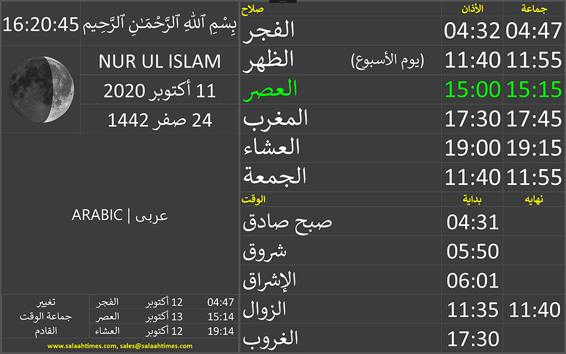566x354 pixels.
Task: Select the NUR UL ISLAM mosque title
Action: pyautogui.click(x=159, y=61)
